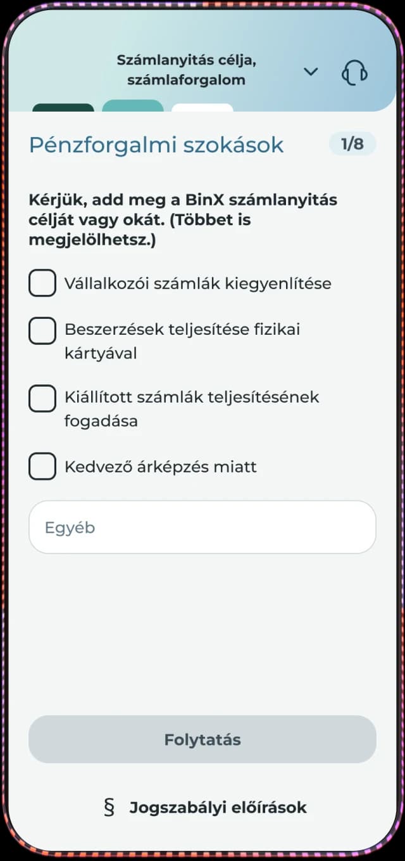
Task: Select the white third progress tab
Action: click(x=202, y=108)
